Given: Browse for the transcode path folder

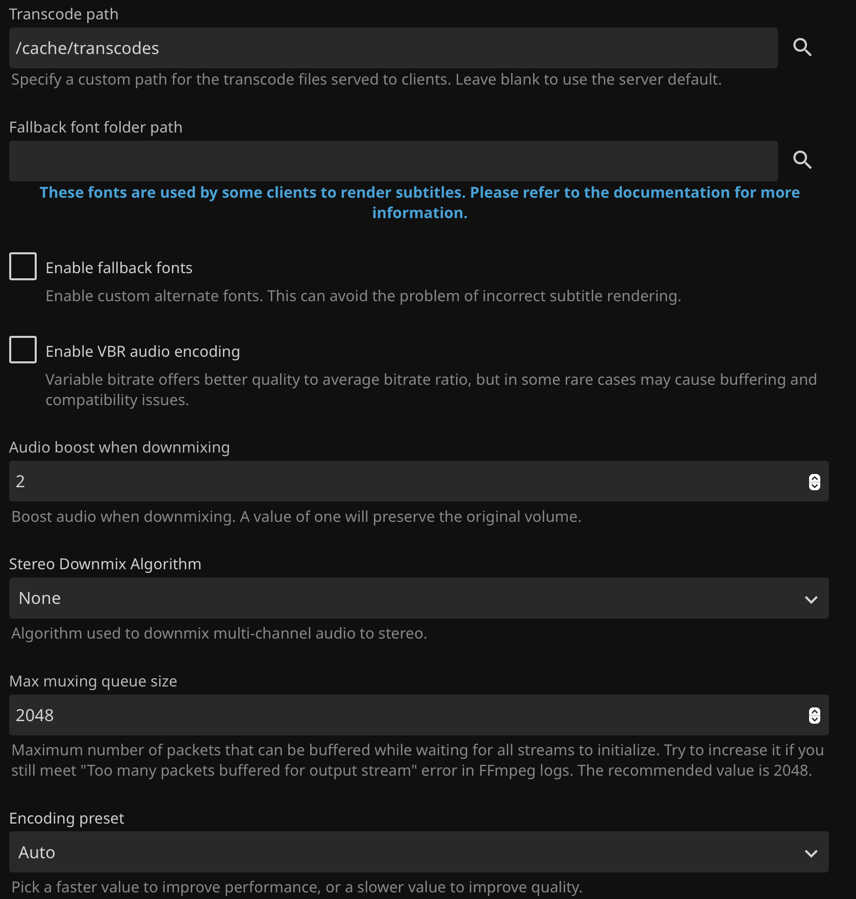Looking at the screenshot, I should [x=802, y=47].
